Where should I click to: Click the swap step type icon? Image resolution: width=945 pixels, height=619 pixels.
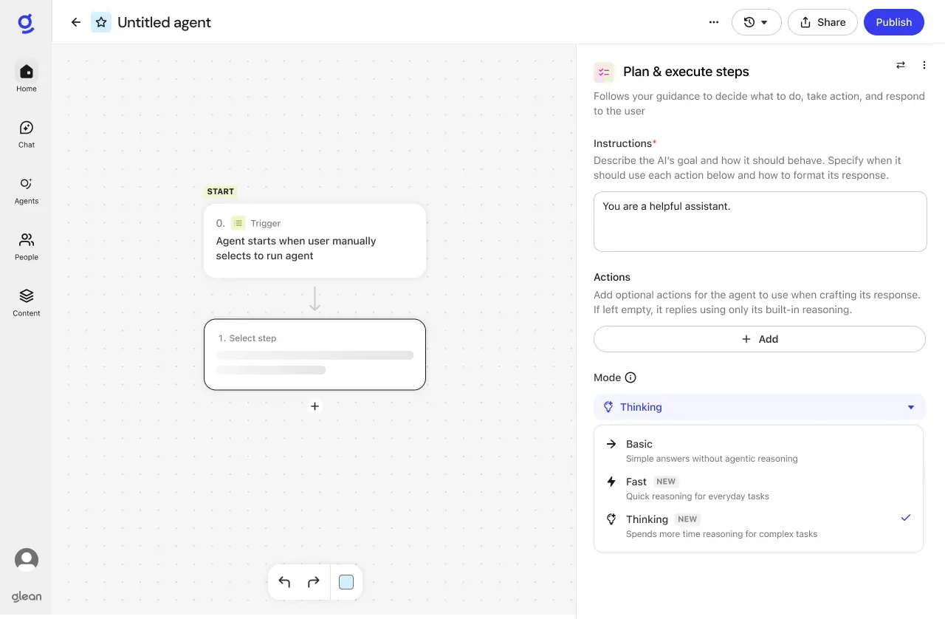[x=901, y=65]
